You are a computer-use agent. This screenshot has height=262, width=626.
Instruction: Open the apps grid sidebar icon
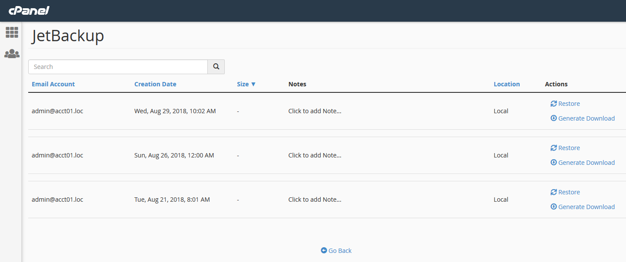tap(12, 33)
